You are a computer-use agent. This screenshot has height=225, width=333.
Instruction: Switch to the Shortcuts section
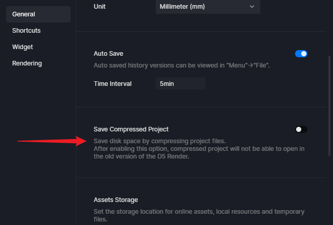point(26,31)
